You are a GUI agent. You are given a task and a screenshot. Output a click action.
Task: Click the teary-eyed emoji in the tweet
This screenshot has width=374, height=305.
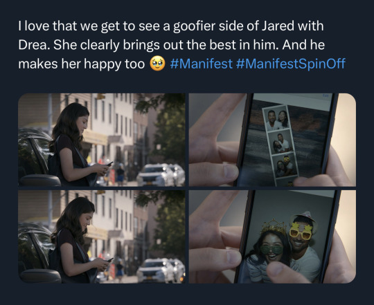coord(157,64)
